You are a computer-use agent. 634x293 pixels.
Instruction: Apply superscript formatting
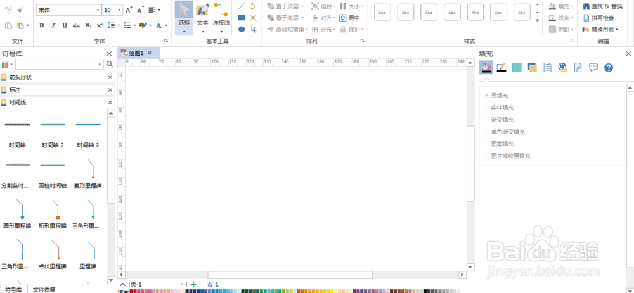click(x=100, y=25)
